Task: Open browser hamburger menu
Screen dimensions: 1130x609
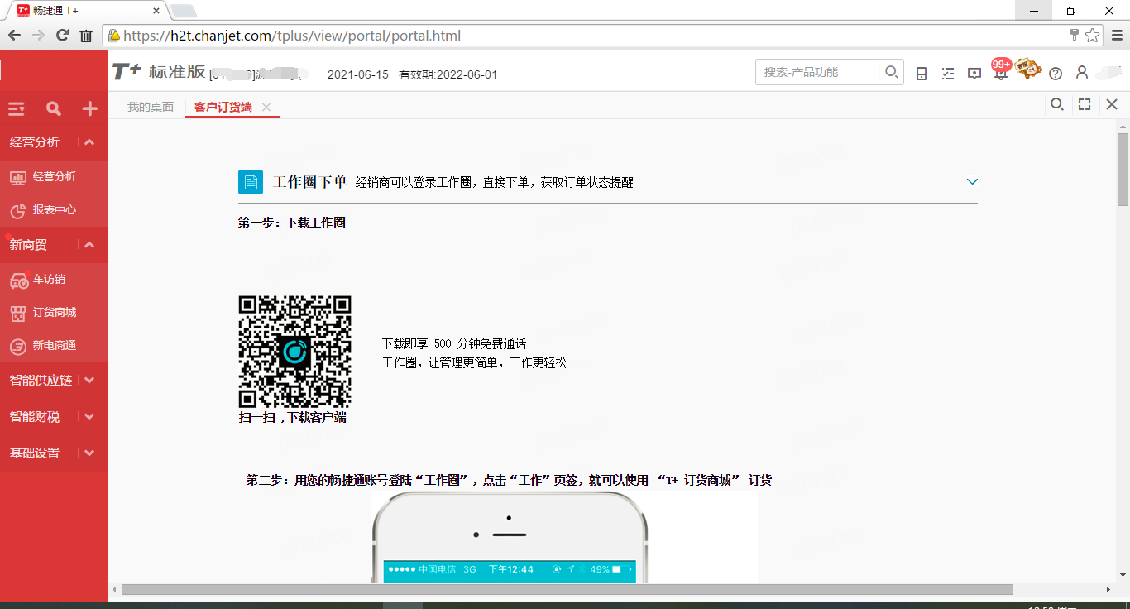Action: (x=1116, y=36)
